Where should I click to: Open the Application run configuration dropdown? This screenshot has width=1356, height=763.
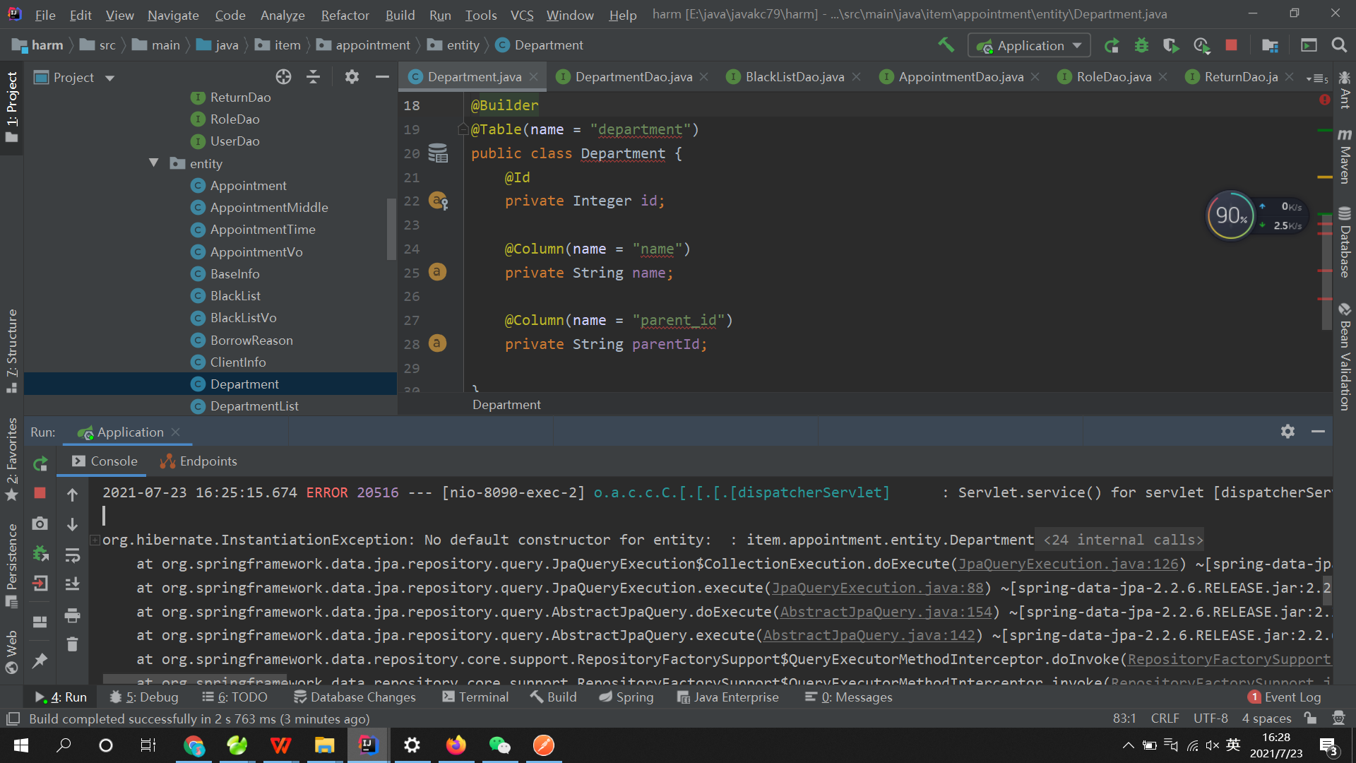1030,45
